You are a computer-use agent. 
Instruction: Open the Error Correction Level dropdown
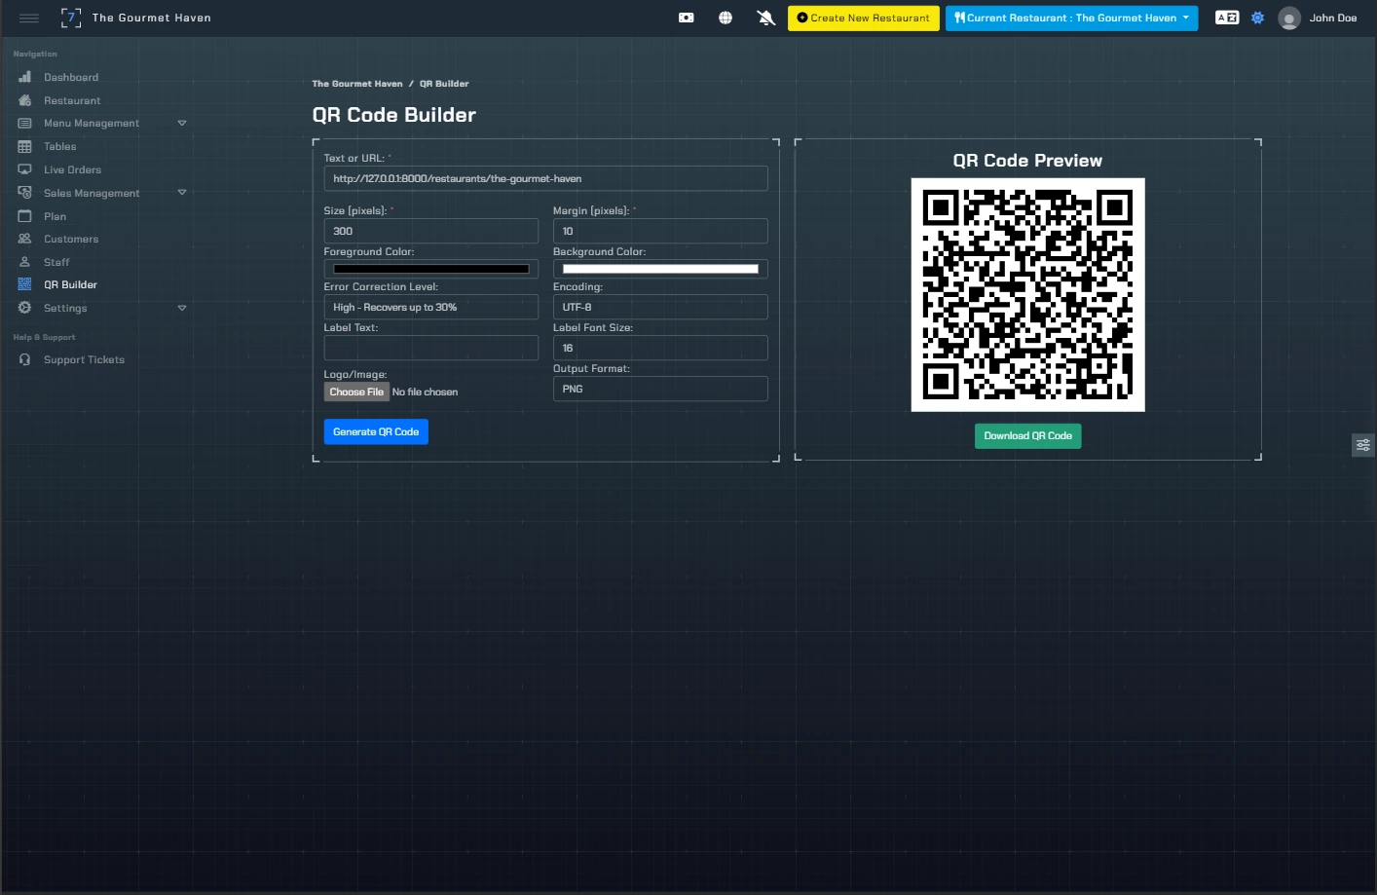point(430,307)
